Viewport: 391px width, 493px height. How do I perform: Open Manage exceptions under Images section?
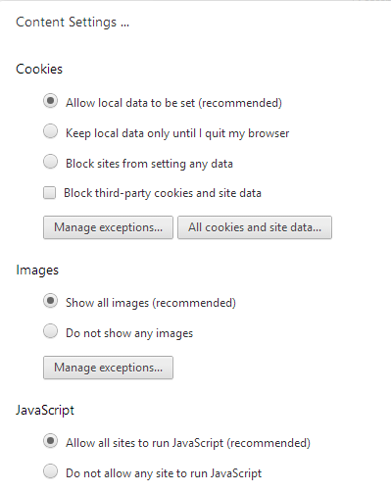[x=108, y=368]
